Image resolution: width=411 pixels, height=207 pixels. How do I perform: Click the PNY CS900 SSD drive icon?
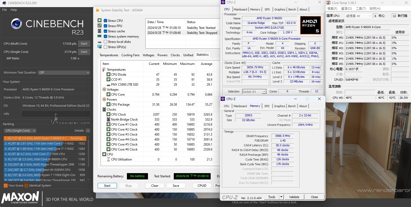[x=108, y=85]
